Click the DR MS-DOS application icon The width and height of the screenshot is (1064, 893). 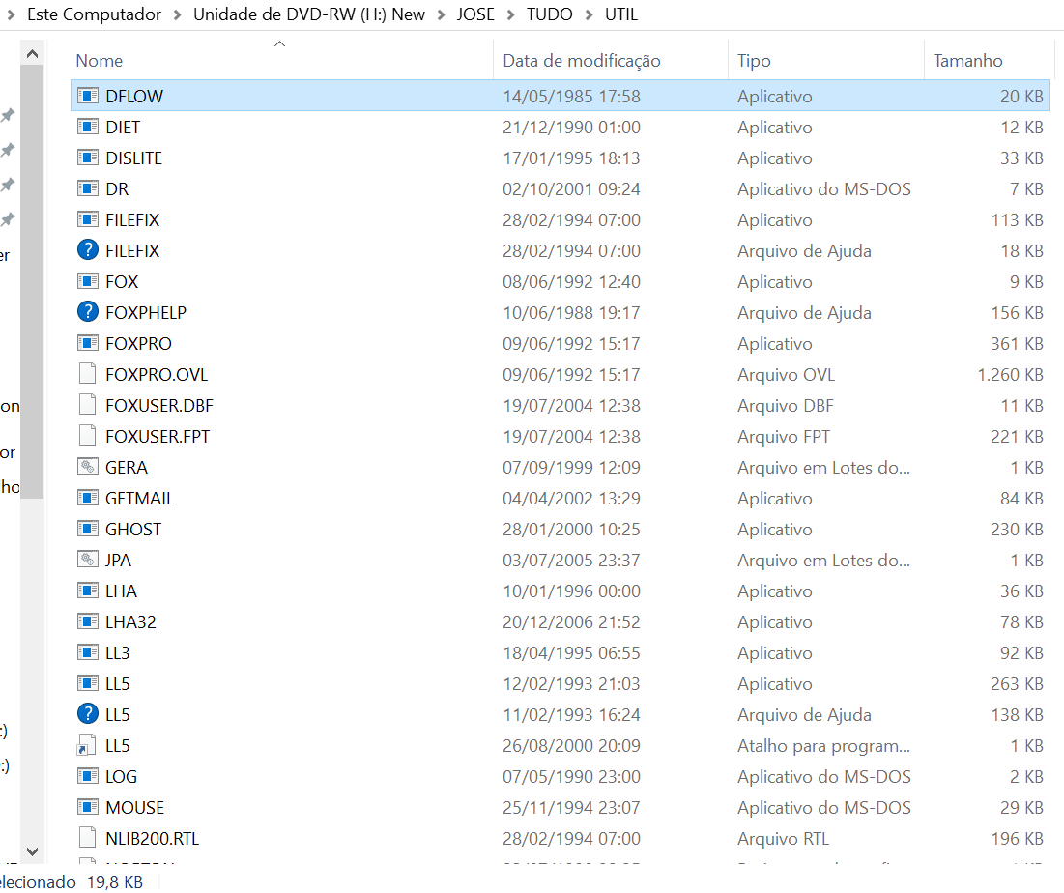pos(88,188)
